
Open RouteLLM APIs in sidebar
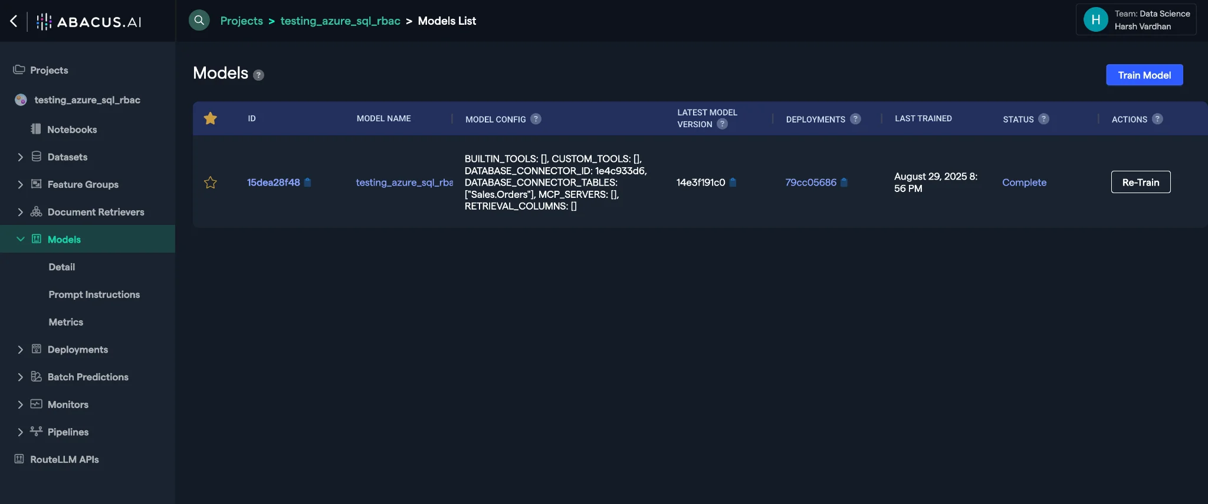64,459
